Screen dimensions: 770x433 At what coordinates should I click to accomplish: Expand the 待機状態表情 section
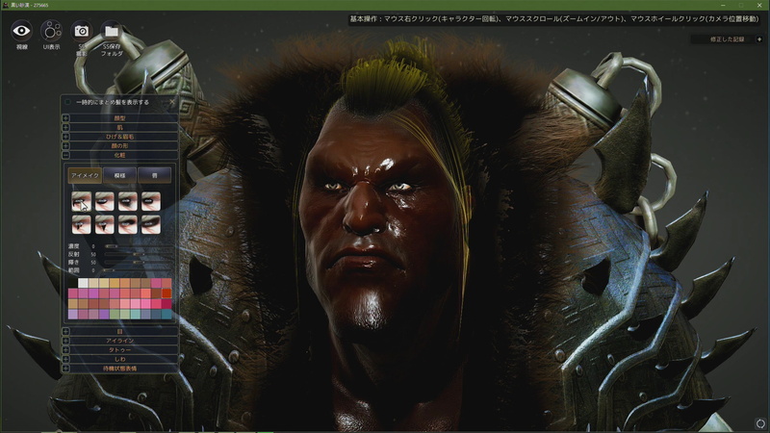pos(119,369)
